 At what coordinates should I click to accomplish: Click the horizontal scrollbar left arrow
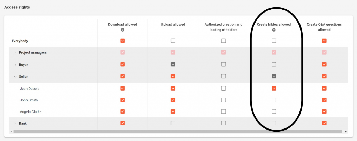tap(12, 132)
